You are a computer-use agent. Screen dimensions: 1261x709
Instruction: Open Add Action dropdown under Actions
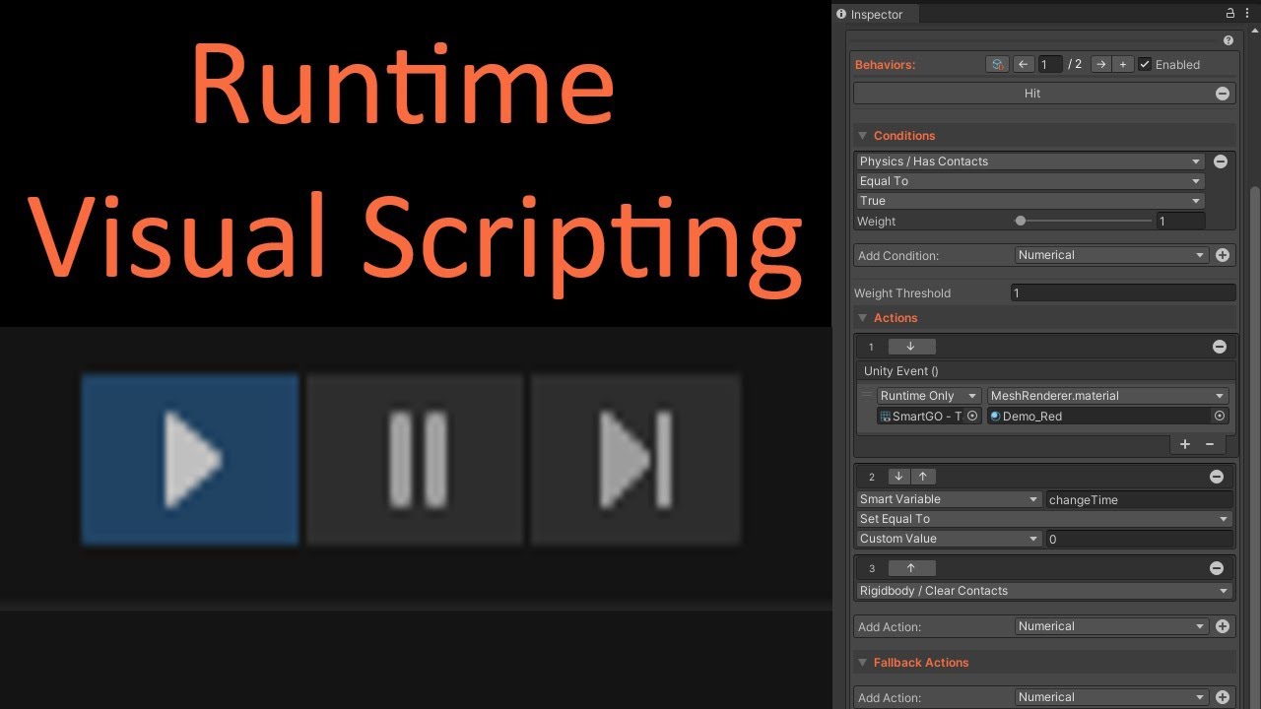click(1111, 626)
